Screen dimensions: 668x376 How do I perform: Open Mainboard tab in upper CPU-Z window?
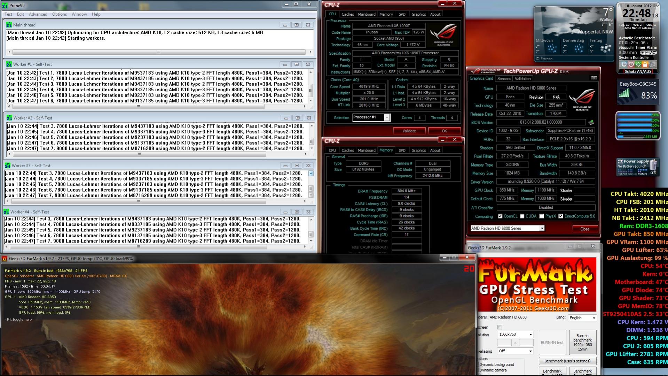pyautogui.click(x=367, y=14)
